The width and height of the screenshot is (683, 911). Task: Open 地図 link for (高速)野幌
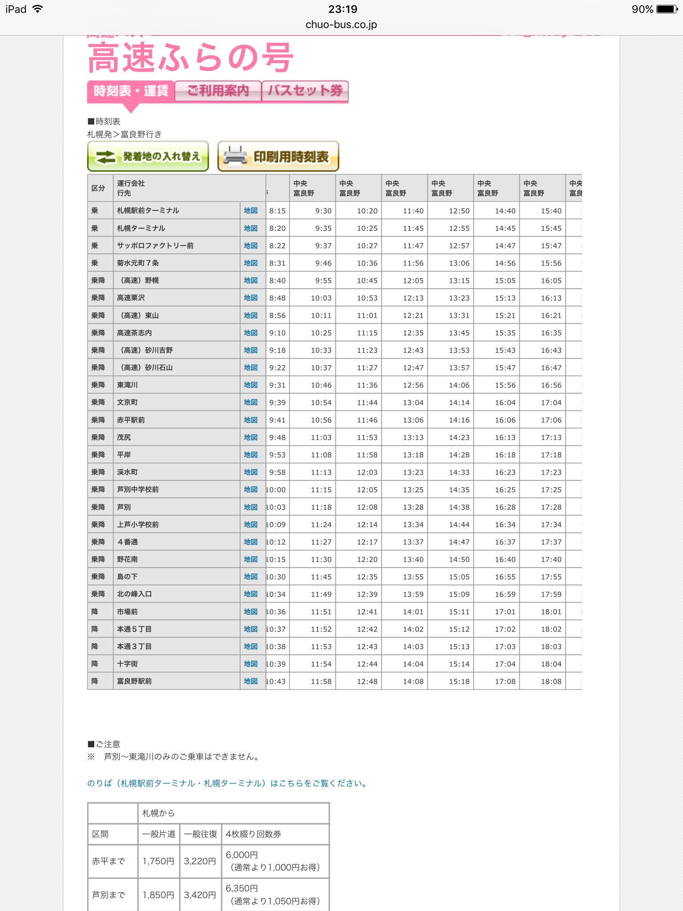[x=251, y=281]
